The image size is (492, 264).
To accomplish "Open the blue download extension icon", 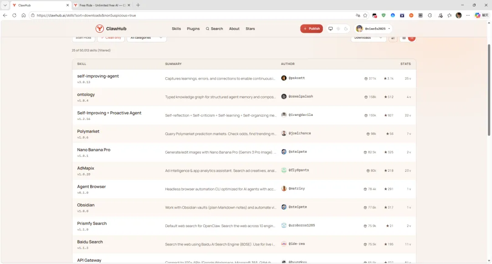I will 393,15.
